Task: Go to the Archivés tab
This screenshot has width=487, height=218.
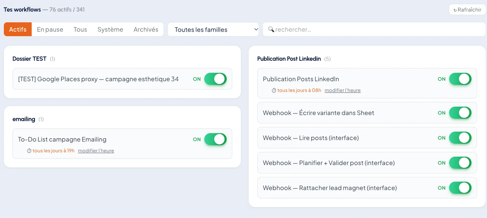Action: (146, 29)
